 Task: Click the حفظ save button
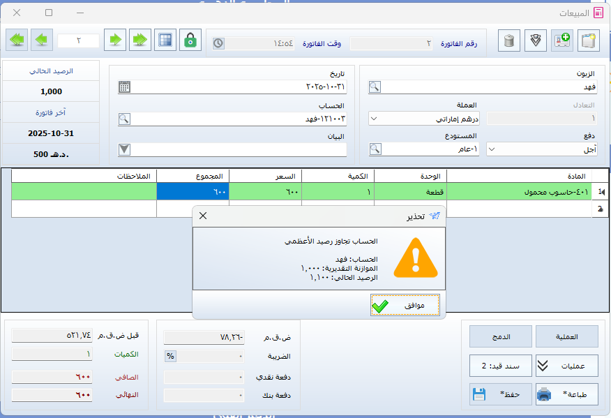[x=500, y=394]
